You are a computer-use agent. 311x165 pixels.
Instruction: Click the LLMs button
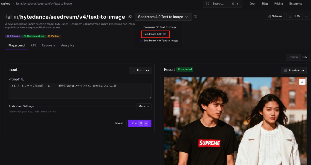(x=295, y=16)
